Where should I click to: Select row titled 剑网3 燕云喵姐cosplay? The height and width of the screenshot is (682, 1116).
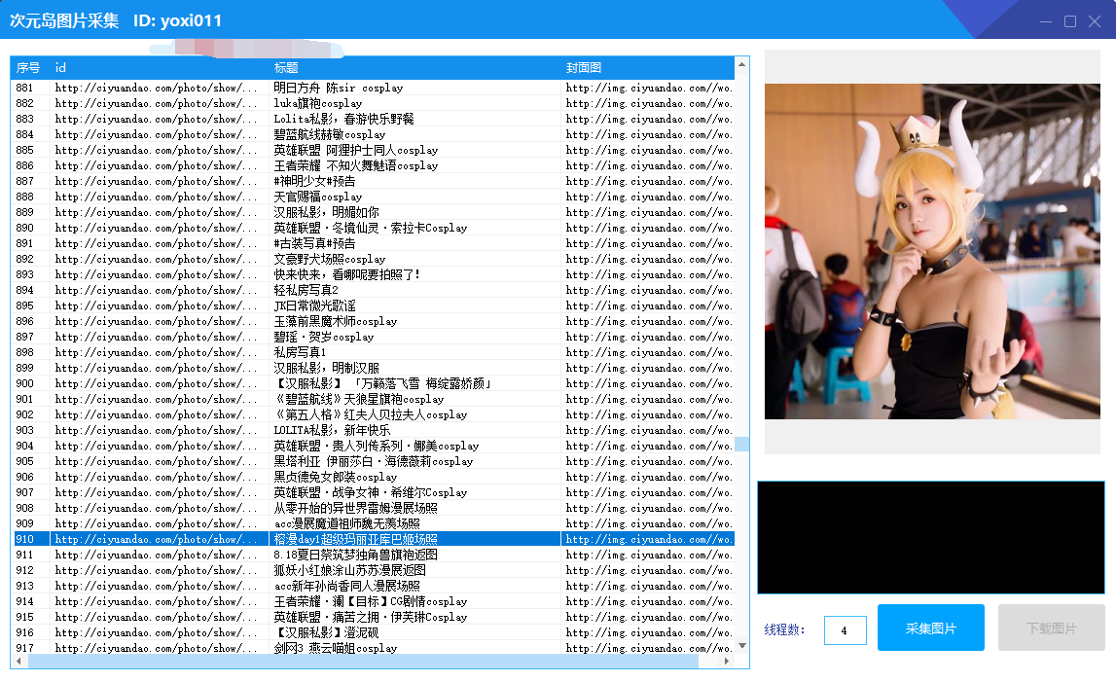pyautogui.click(x=373, y=648)
